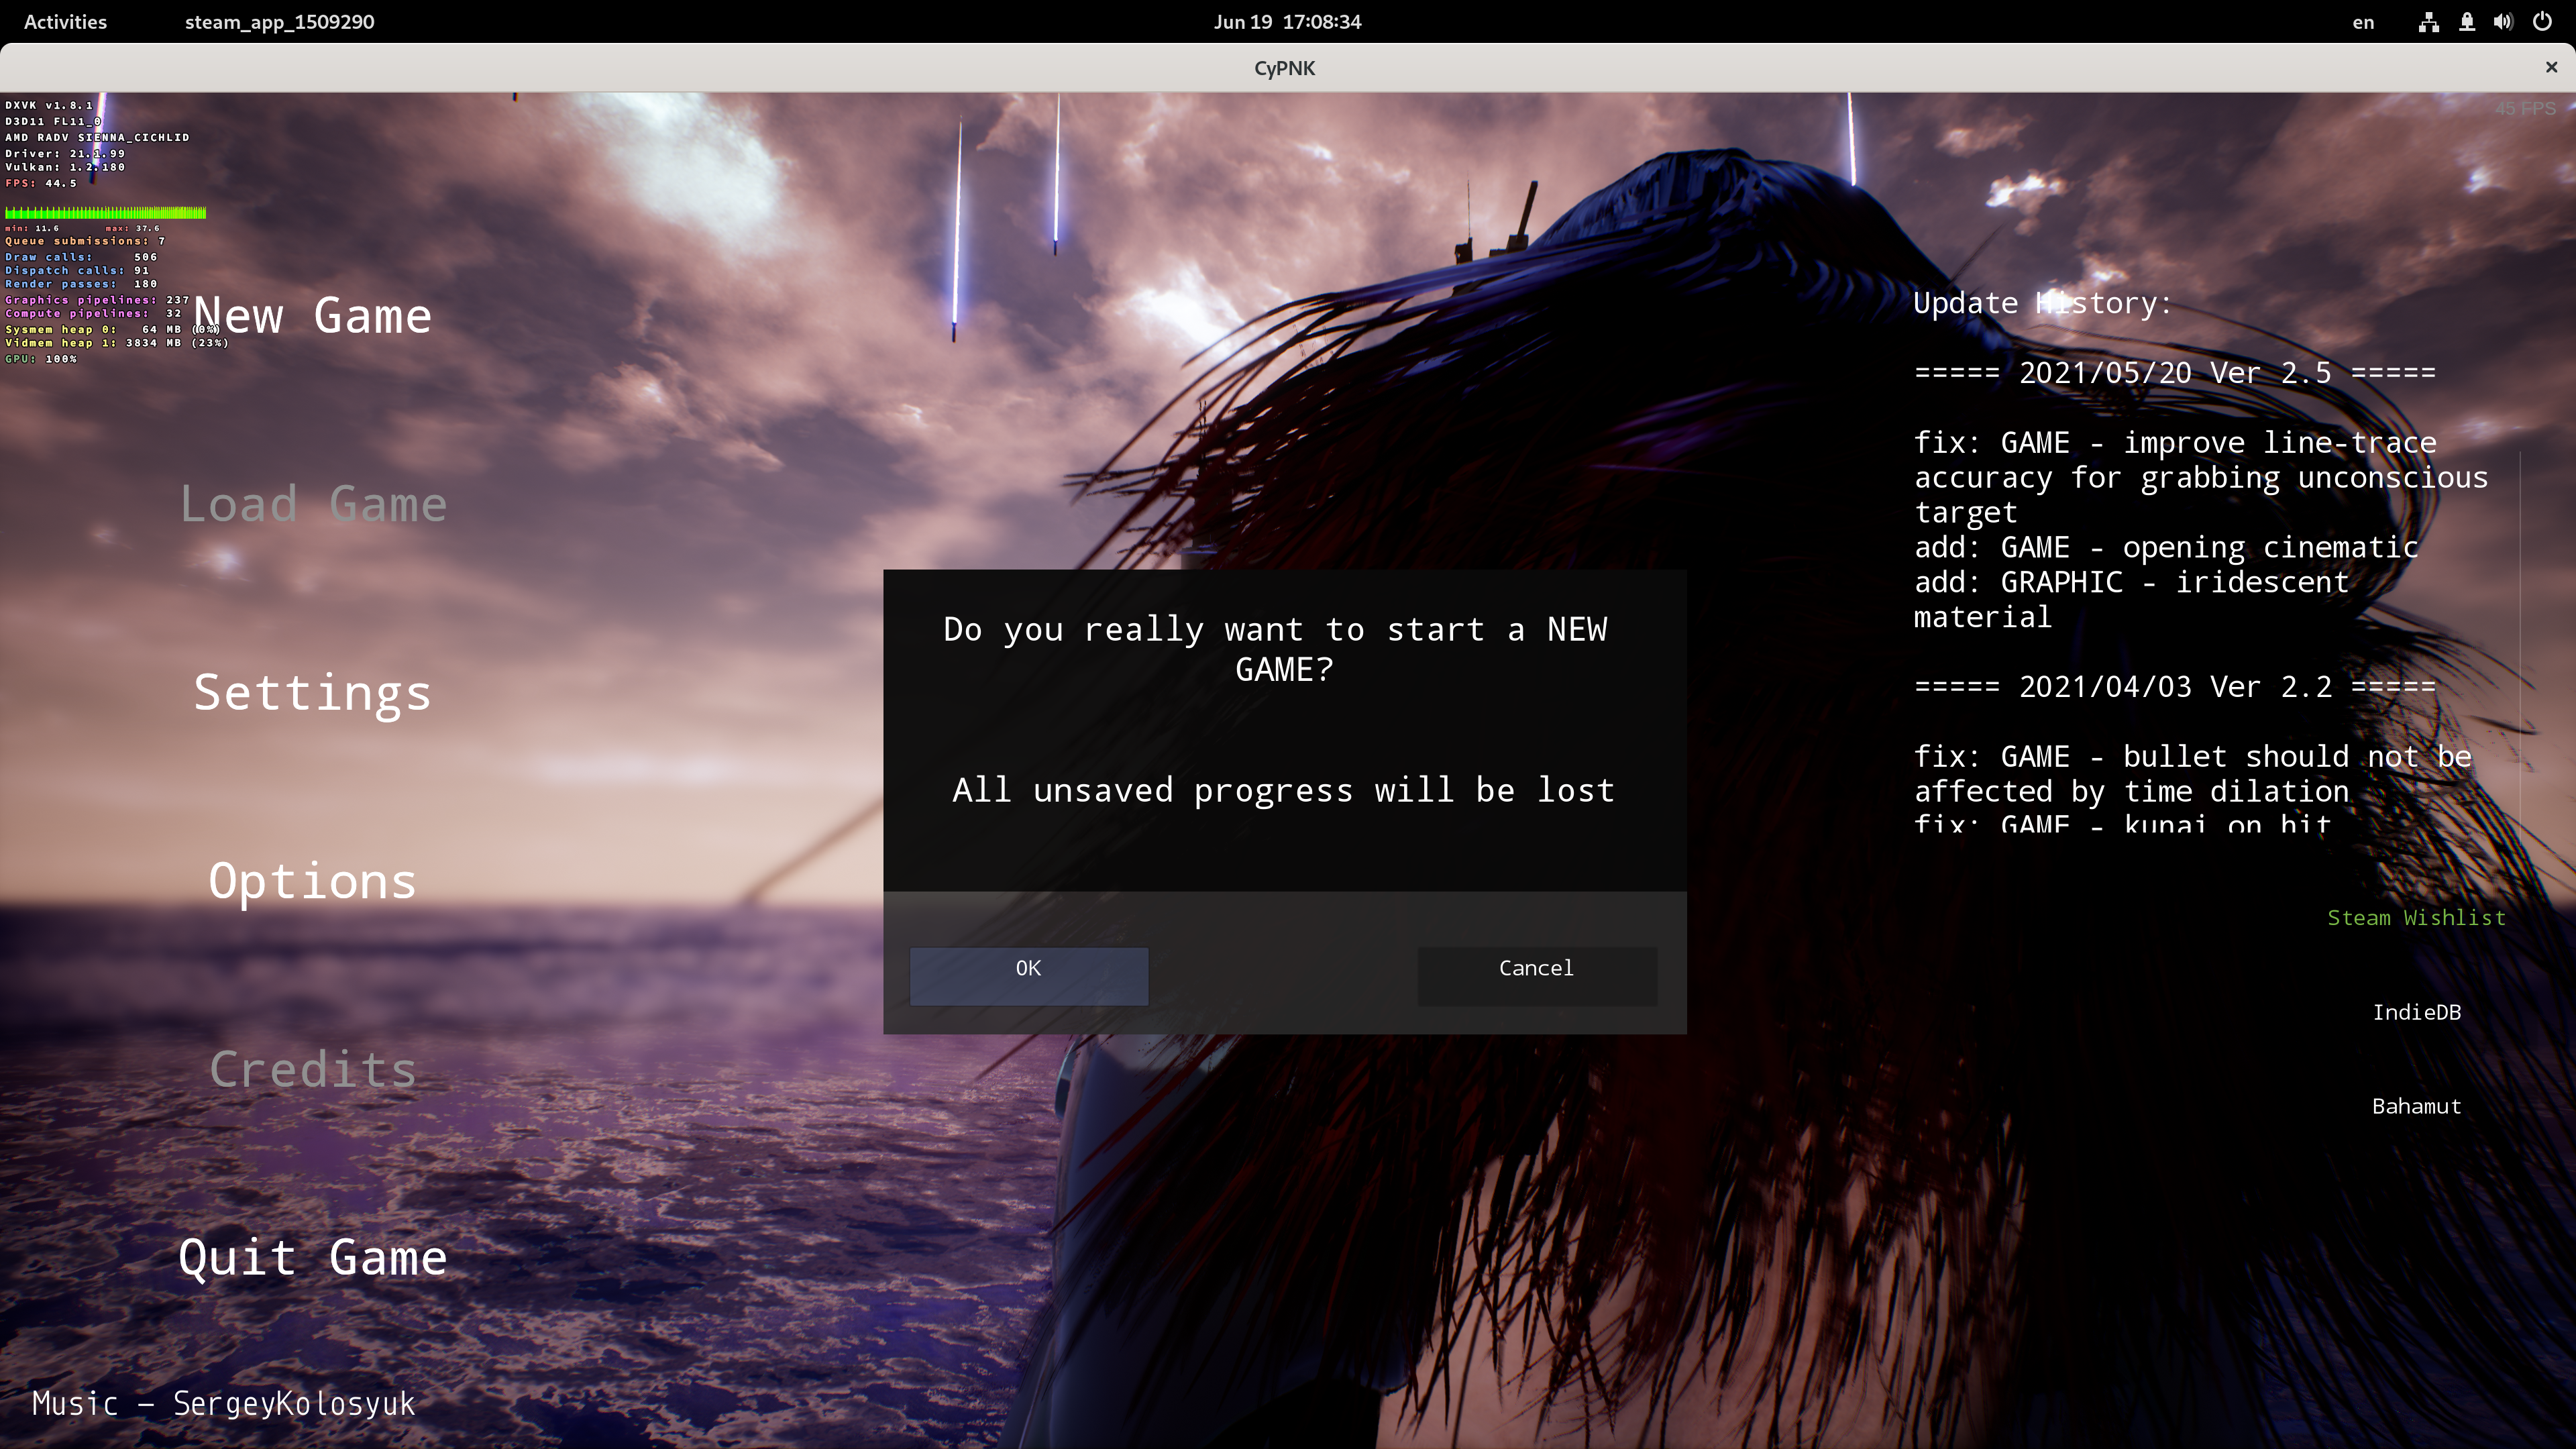Screen dimensions: 2576x1449
Task: Choose Load Game menu entry
Action: coord(313,504)
